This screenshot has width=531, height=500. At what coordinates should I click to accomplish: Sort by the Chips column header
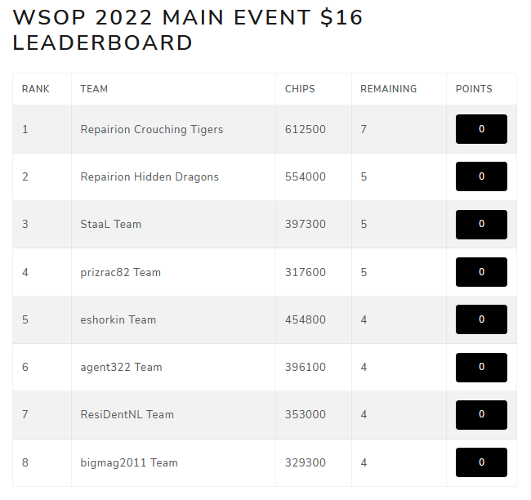pyautogui.click(x=300, y=89)
